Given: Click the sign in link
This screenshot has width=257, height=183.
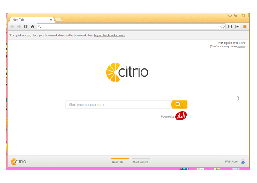Looking at the screenshot, I should click(x=240, y=46).
